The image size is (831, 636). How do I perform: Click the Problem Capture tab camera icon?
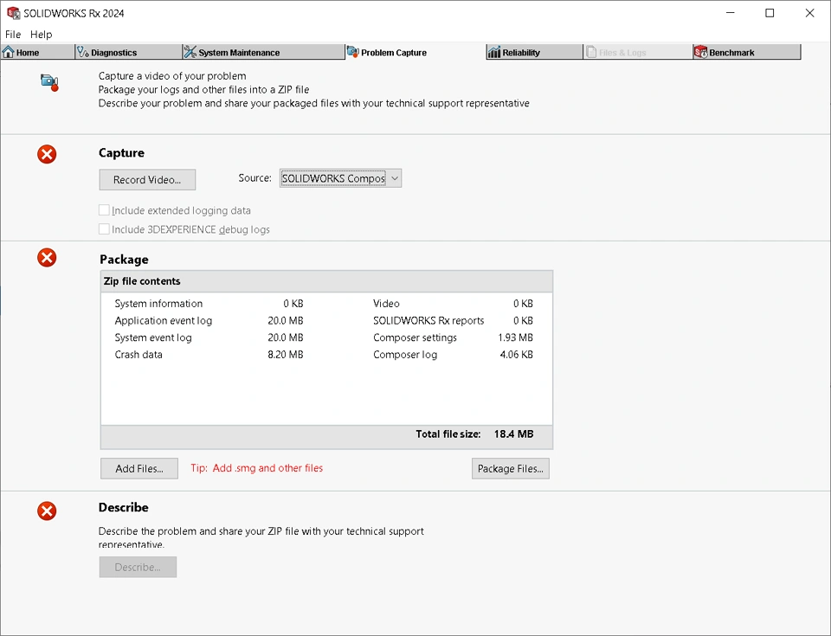[x=352, y=52]
